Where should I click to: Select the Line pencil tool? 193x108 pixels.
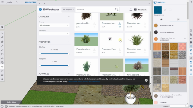pyautogui.click(x=2, y=46)
